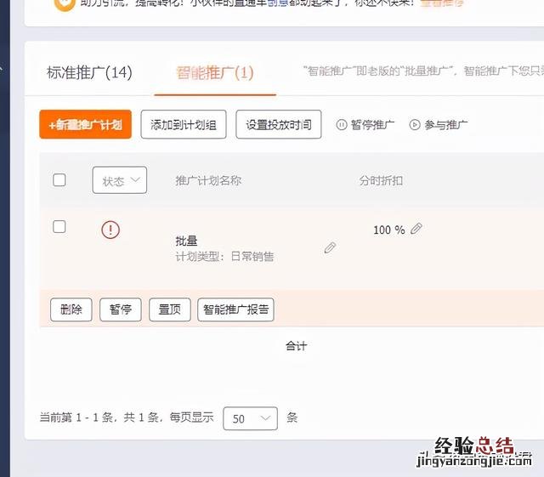Viewport: 544px width, 477px height.
Task: Expand the 50 per-page dropdown
Action: pyautogui.click(x=250, y=418)
